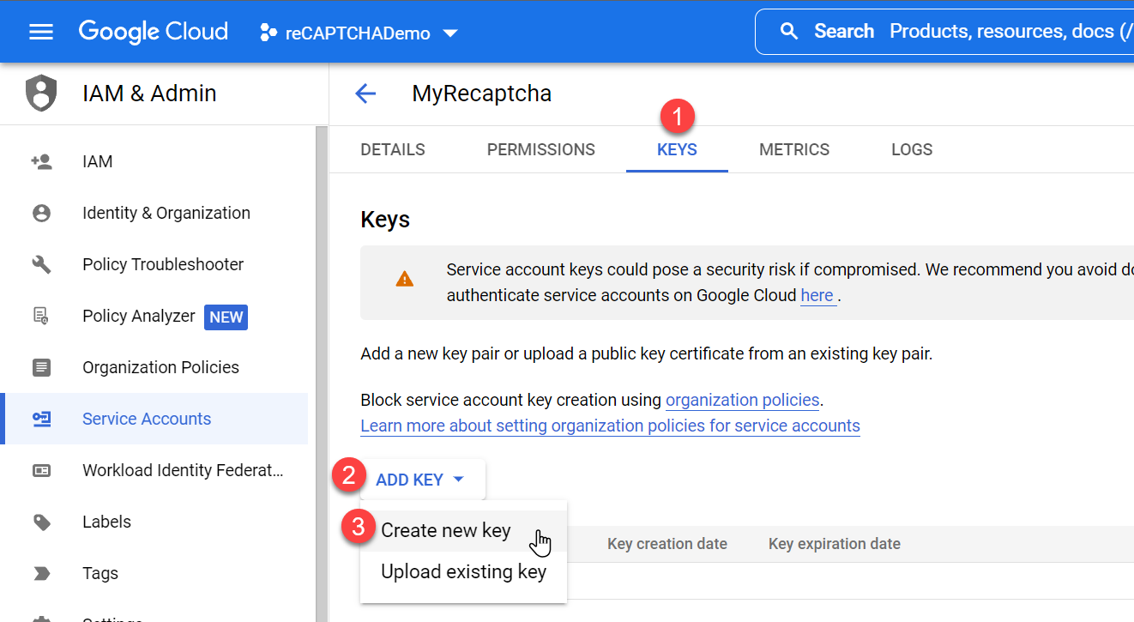Click the Policy Analyzer document-search icon
The image size is (1134, 622).
[41, 317]
